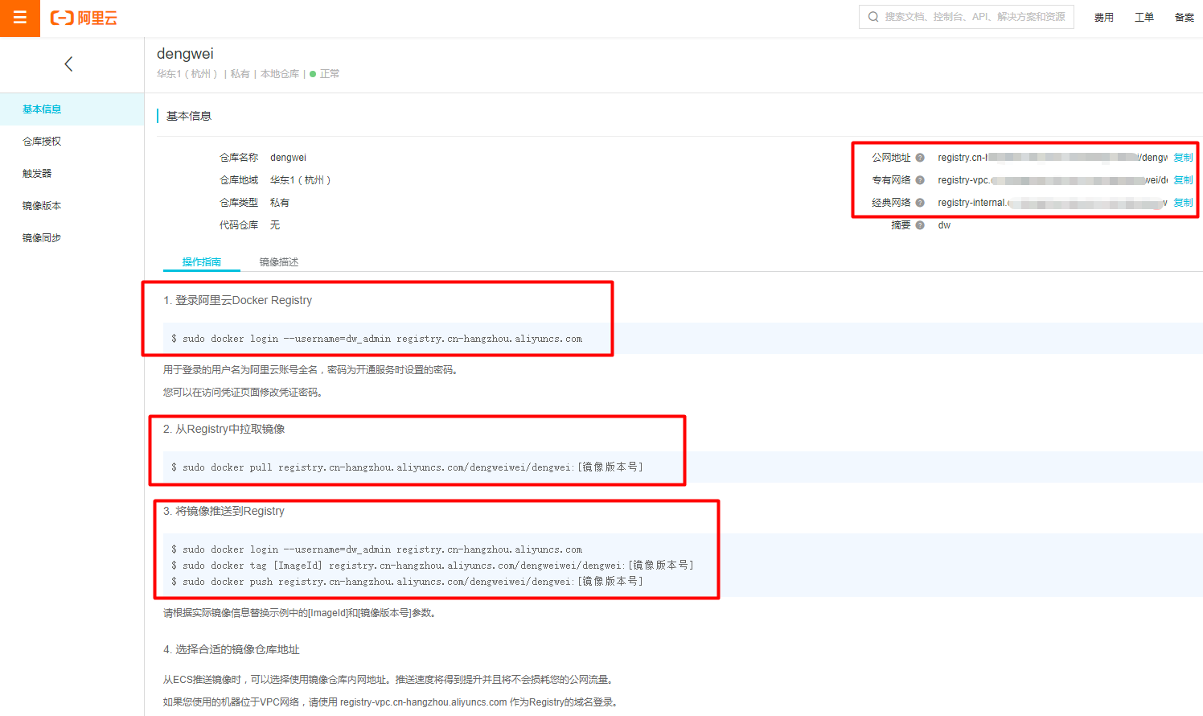
Task: Show help for 经典网络
Action: click(920, 203)
